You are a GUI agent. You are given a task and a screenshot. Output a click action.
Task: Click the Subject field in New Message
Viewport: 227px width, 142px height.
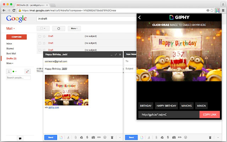point(130,69)
